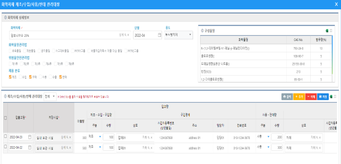
Task: Search storage facility in 2022-04-22 row
Action: point(67,148)
